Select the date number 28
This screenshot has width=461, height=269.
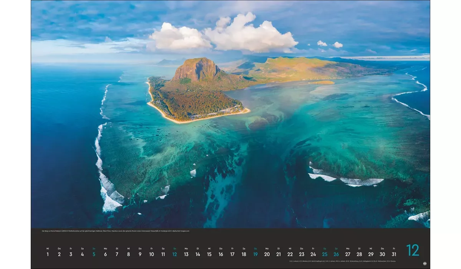tap(359, 254)
